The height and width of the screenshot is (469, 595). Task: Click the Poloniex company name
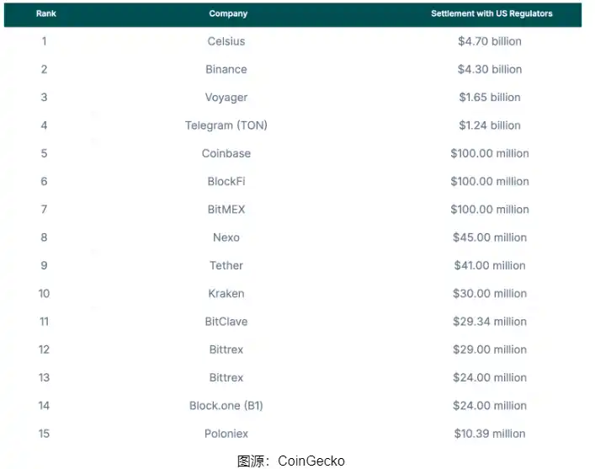[x=226, y=434]
